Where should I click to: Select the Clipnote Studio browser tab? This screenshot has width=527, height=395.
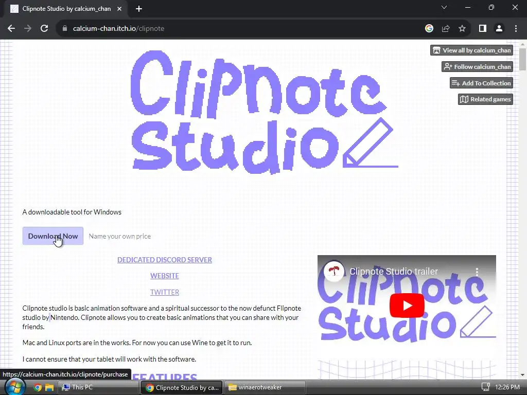point(66,9)
